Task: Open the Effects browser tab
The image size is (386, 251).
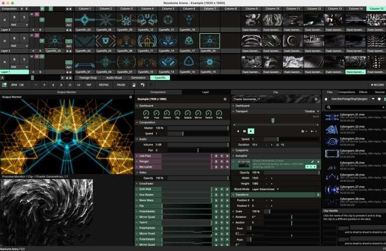Action: tap(363, 92)
